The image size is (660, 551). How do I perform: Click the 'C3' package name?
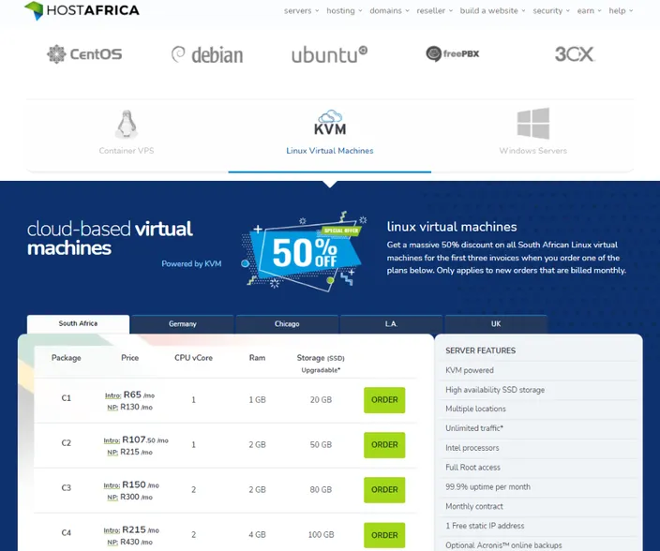tap(66, 488)
